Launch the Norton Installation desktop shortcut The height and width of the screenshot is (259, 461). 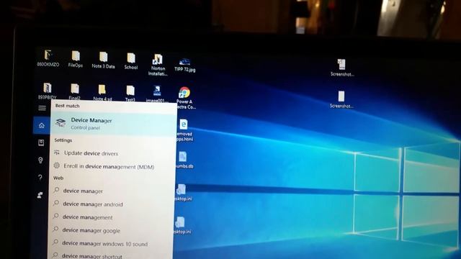pyautogui.click(x=158, y=65)
